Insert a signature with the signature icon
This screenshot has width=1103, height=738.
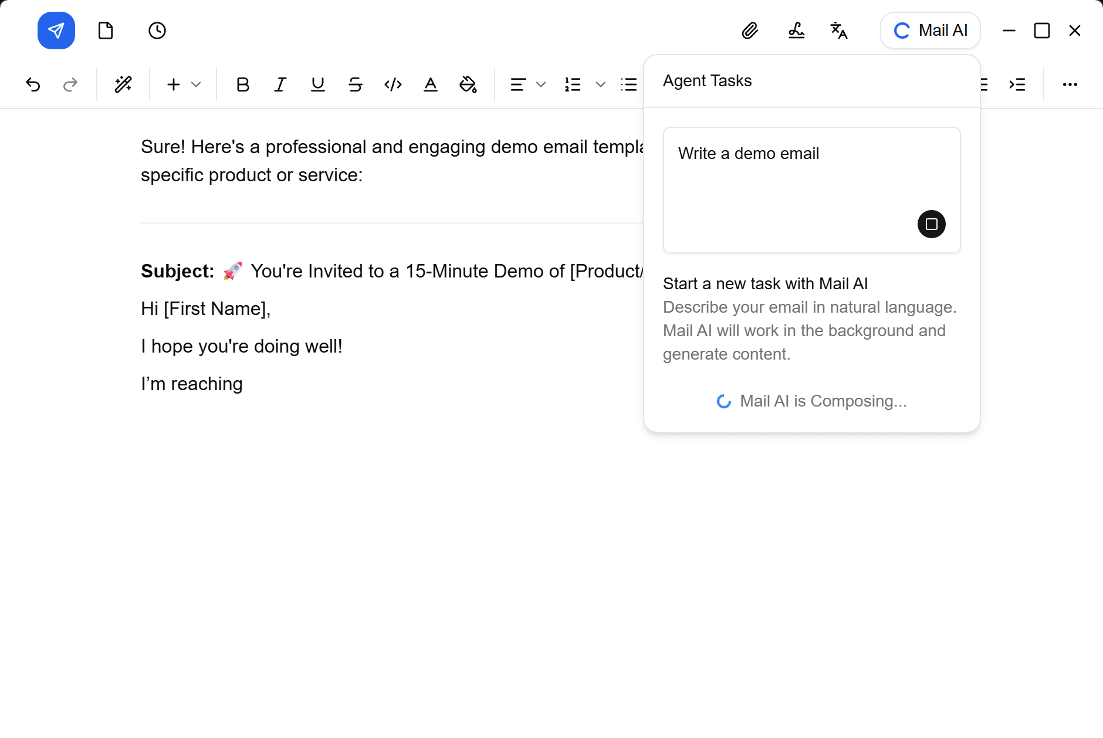point(796,31)
